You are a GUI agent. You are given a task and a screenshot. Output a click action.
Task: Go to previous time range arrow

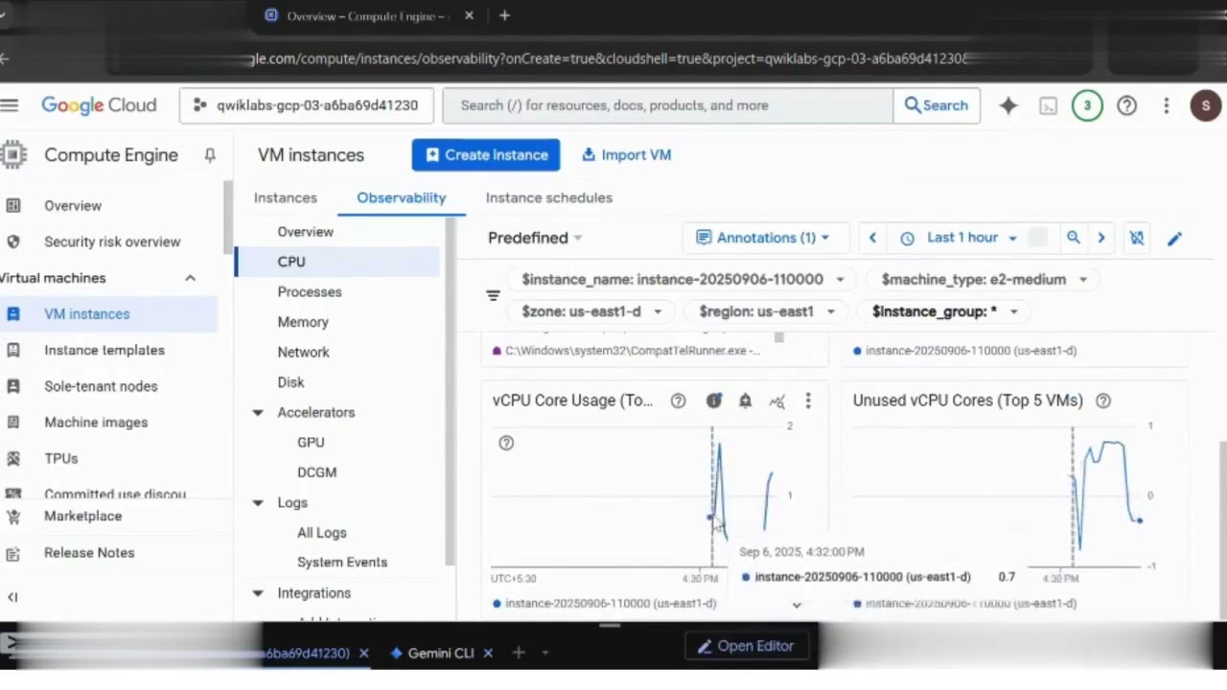(x=872, y=238)
